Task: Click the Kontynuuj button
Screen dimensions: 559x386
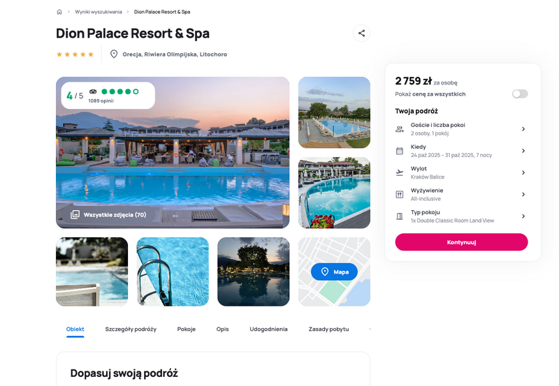Action: click(461, 242)
